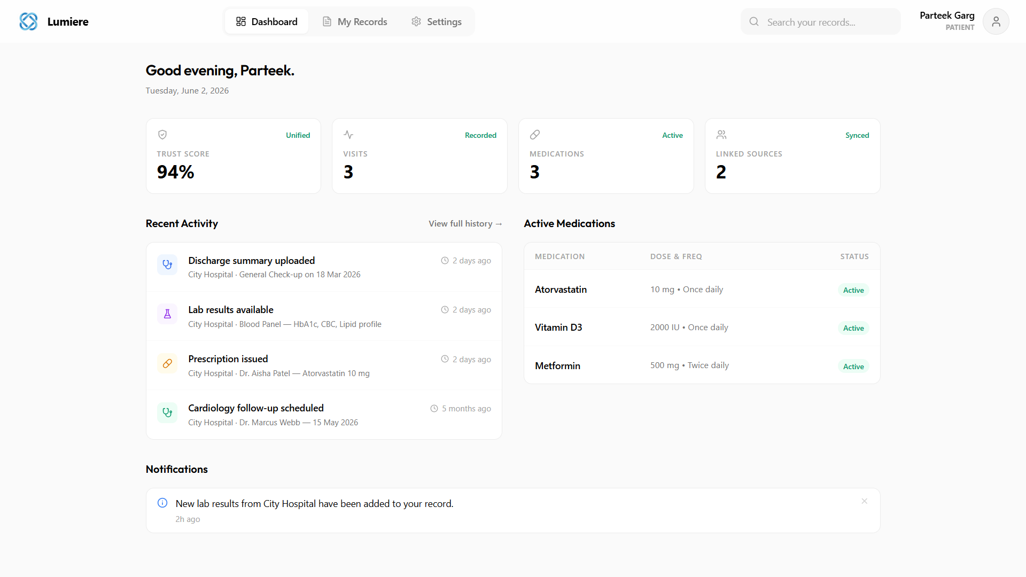Click the notification info icon
1026x577 pixels.
(162, 503)
